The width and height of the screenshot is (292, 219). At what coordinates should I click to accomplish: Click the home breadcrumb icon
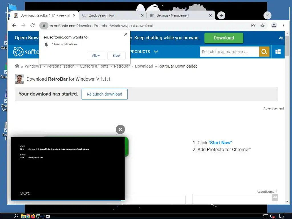click(17, 66)
